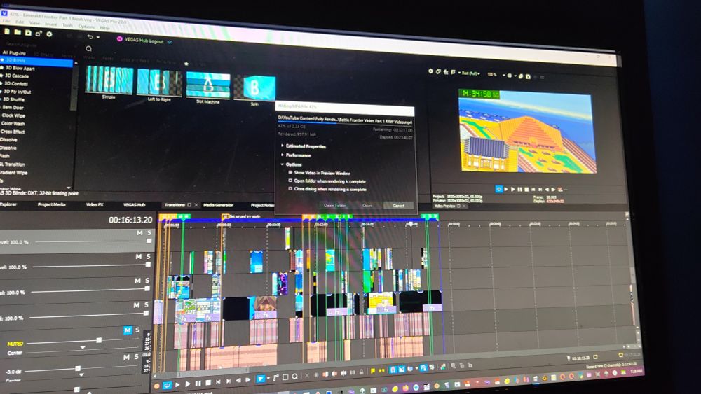The image size is (701, 394).
Task: Click the plug-in search magnifier icon
Action: tap(88, 48)
